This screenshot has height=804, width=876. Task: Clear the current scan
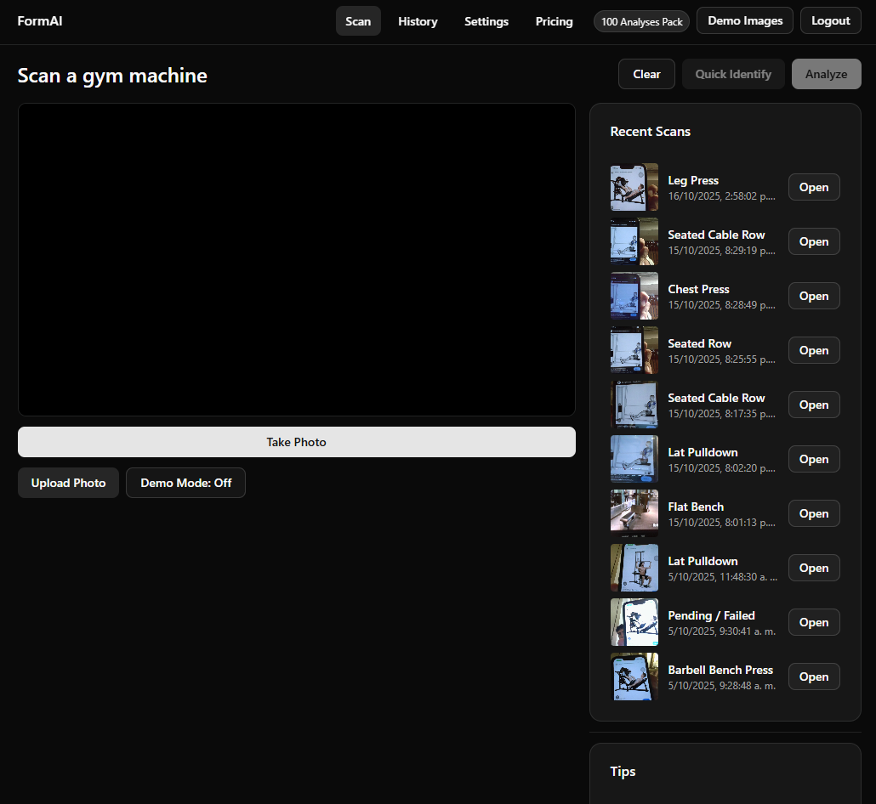pos(646,74)
